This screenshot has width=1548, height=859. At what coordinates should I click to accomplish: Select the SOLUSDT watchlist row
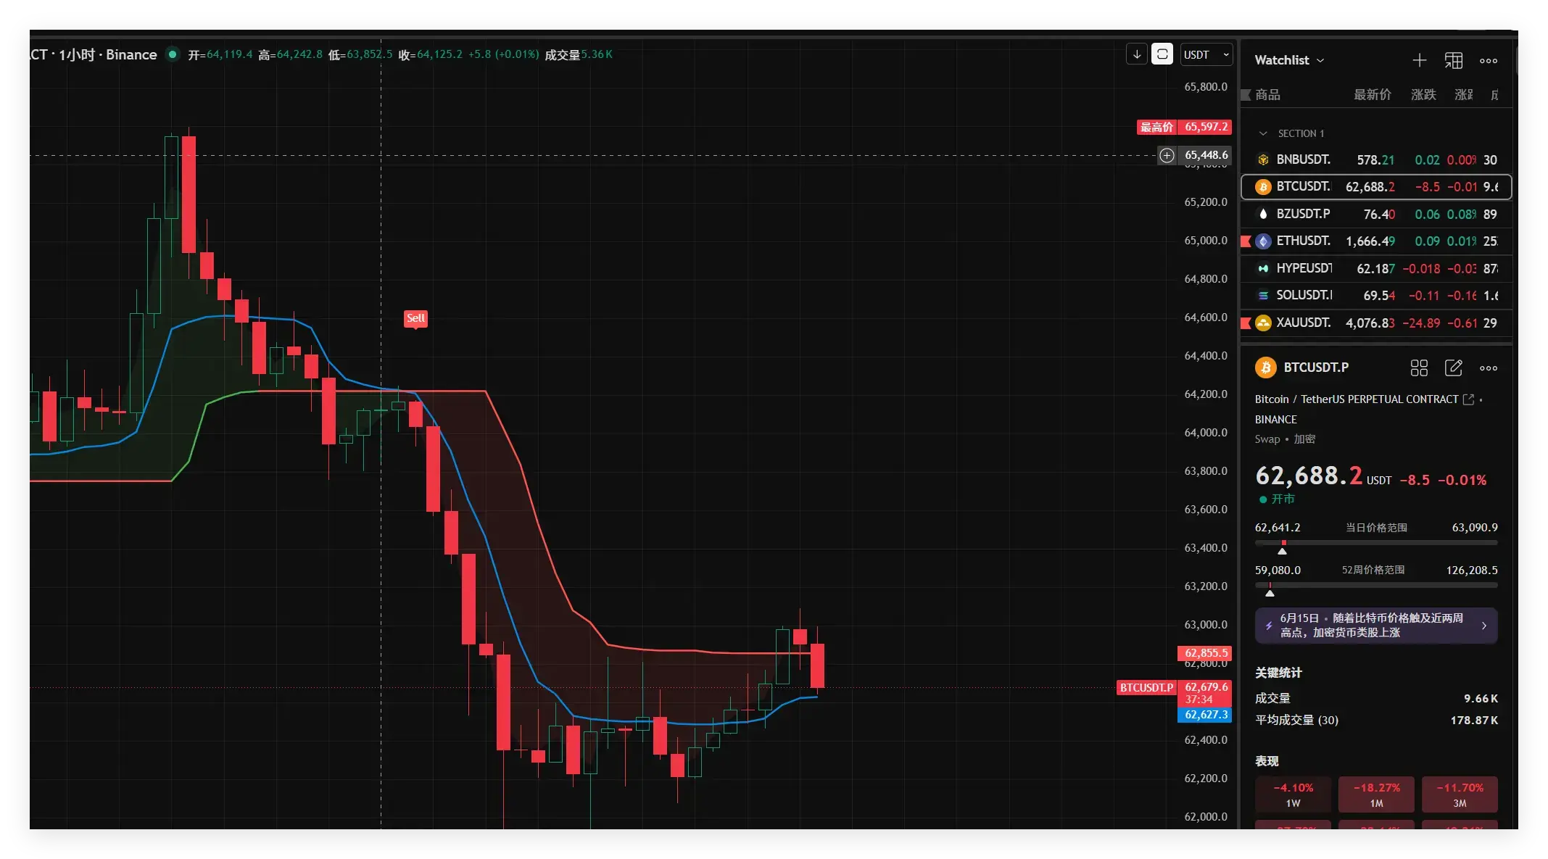[1376, 295]
